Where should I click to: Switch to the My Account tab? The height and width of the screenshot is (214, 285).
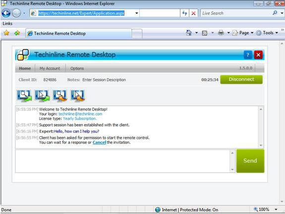(x=50, y=68)
